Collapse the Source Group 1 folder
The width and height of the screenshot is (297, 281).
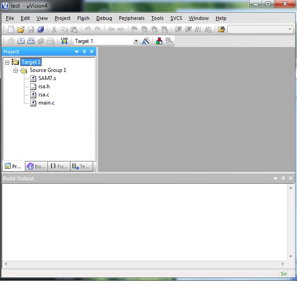click(16, 71)
